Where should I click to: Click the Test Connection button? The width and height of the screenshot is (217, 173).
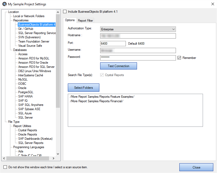tap(118, 66)
